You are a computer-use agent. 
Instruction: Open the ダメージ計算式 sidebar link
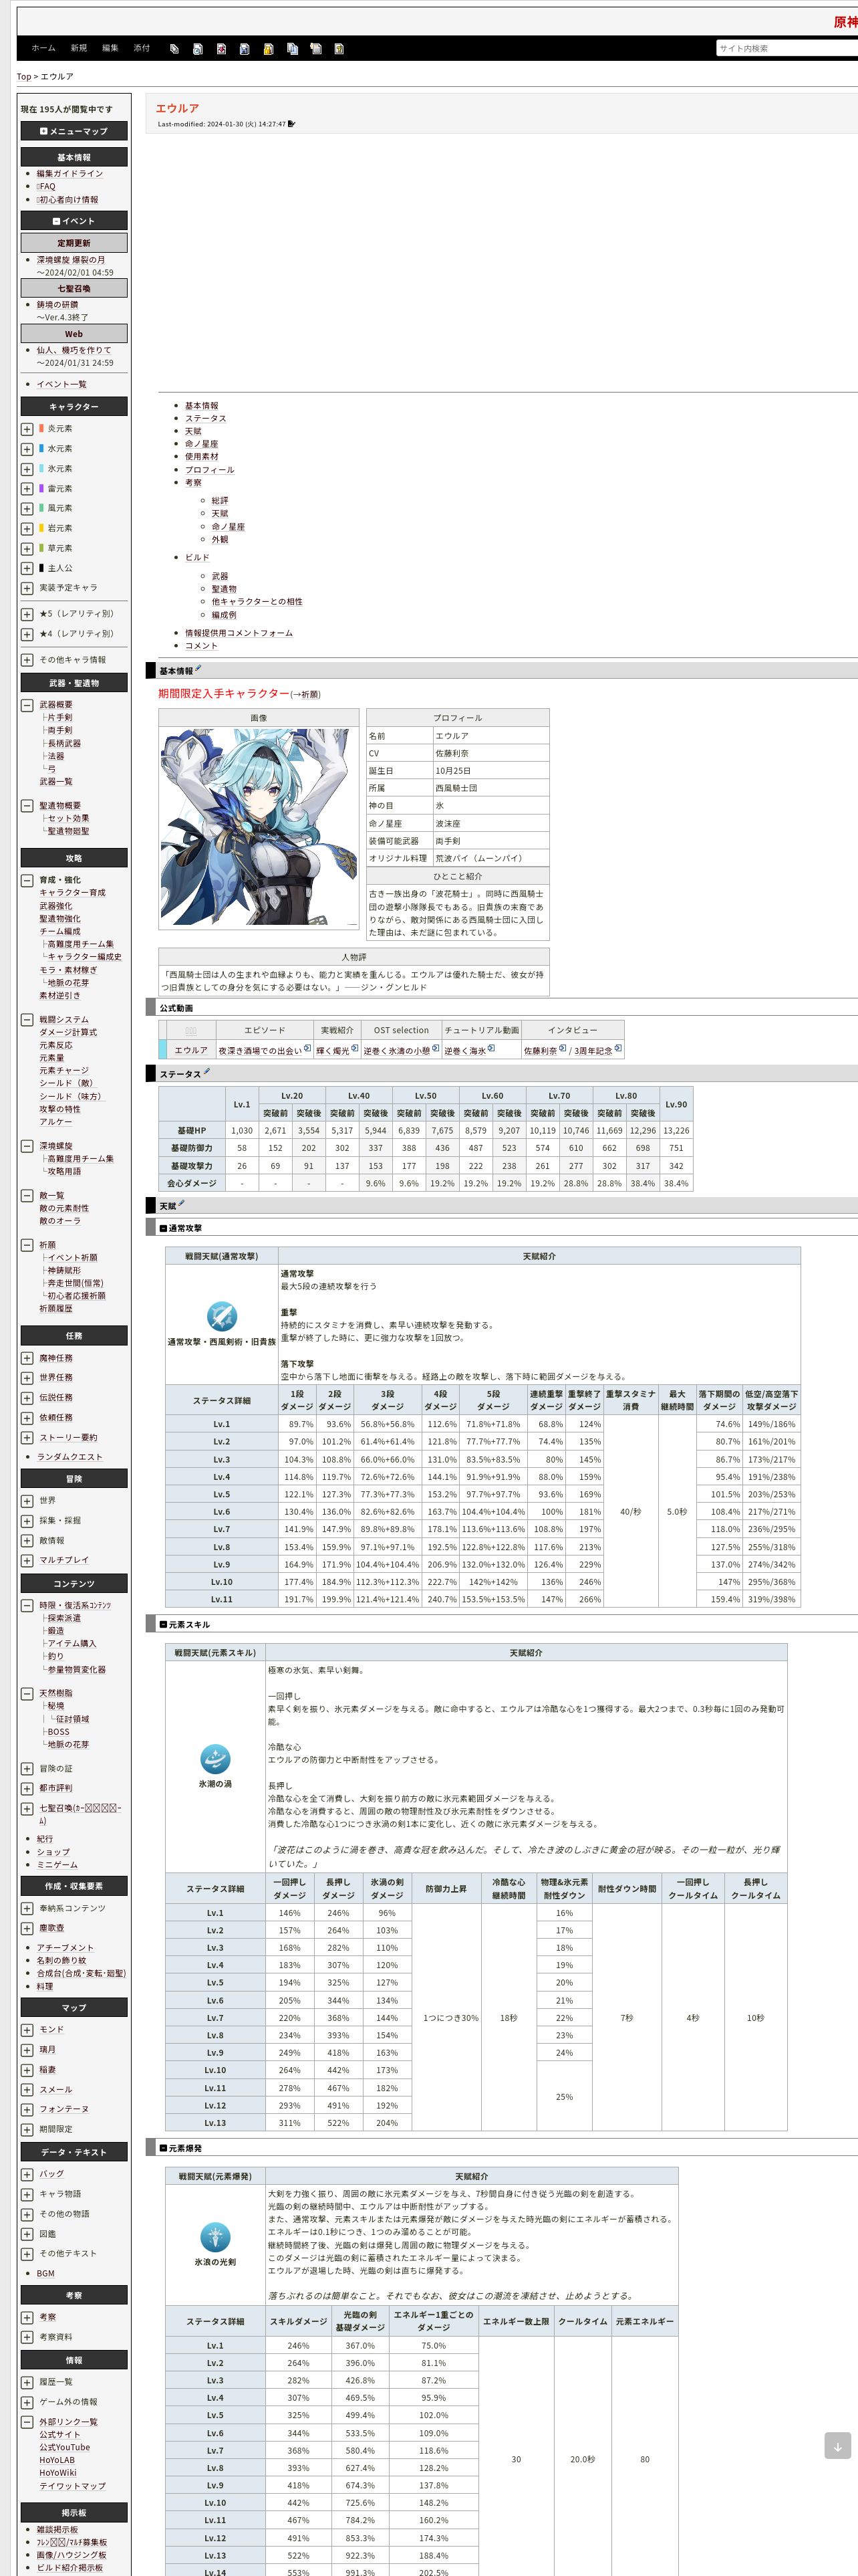coord(68,1032)
